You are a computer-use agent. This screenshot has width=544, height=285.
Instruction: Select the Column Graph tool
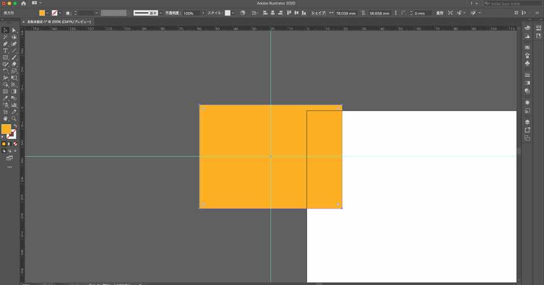pyautogui.click(x=14, y=105)
